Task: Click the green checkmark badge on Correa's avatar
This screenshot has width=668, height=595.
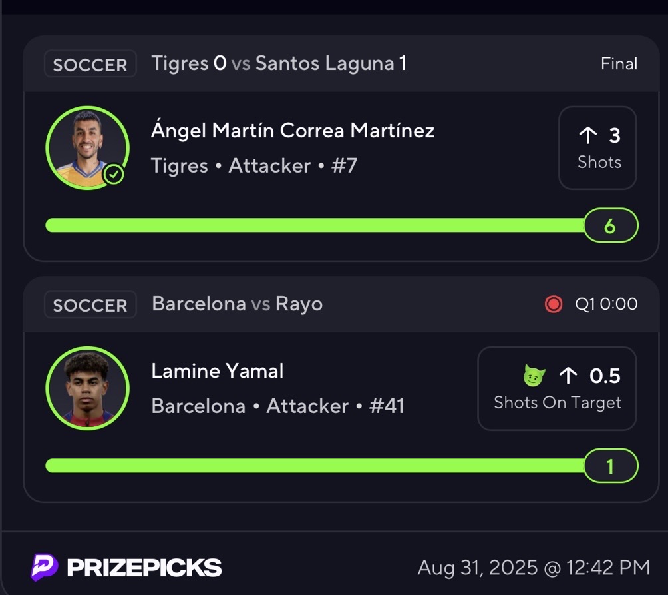Action: (x=114, y=175)
